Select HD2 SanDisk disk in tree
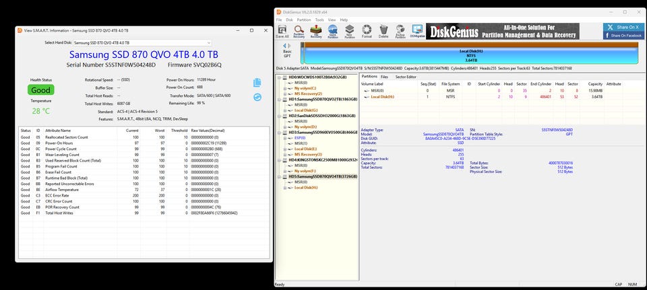This screenshot has height=290, width=647. [322, 116]
